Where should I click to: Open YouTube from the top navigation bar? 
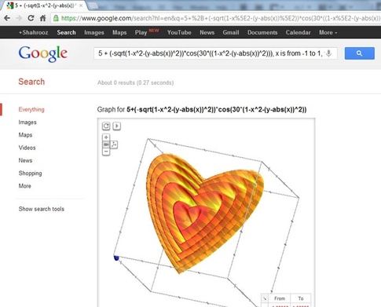(179, 32)
